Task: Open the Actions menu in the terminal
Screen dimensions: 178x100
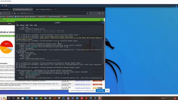Action: 22,25
